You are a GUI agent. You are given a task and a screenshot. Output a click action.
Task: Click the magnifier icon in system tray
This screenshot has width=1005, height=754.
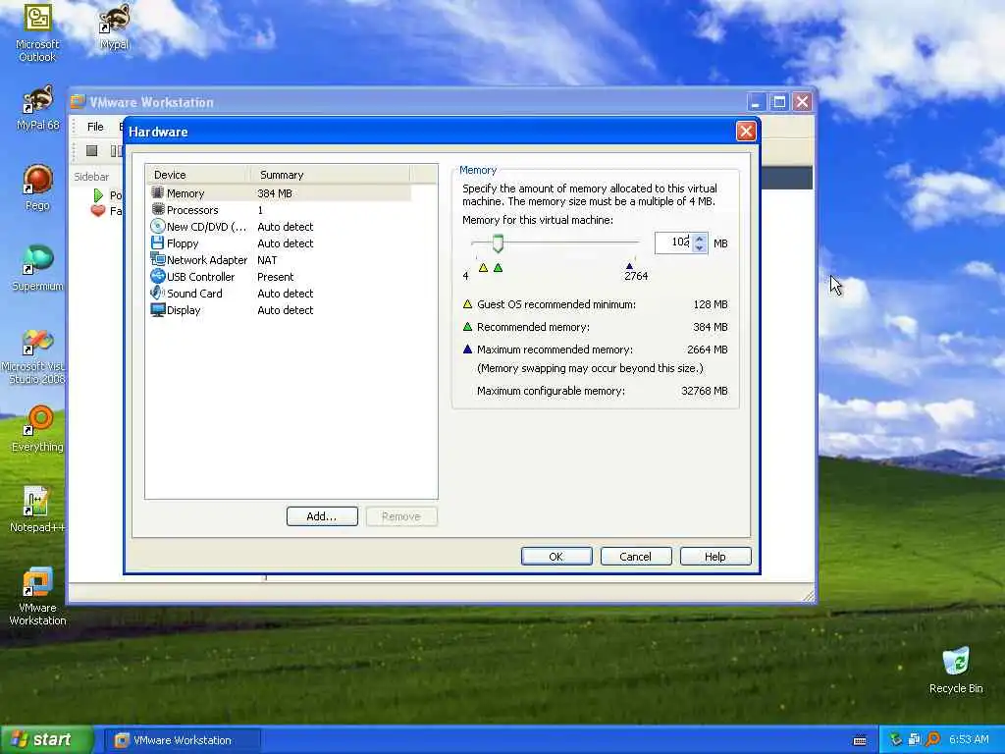932,739
